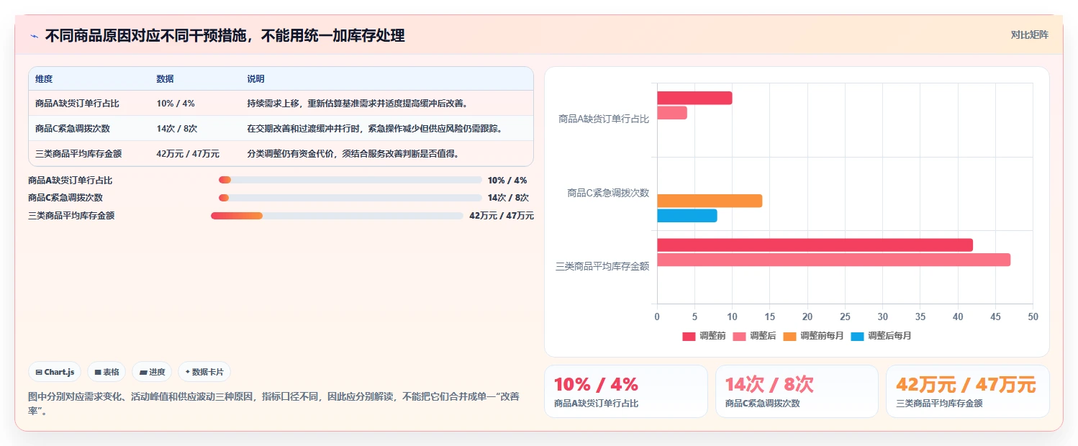Toggle 调整后 legend swatch
Viewport: 1078px width, 446px height.
pos(740,336)
